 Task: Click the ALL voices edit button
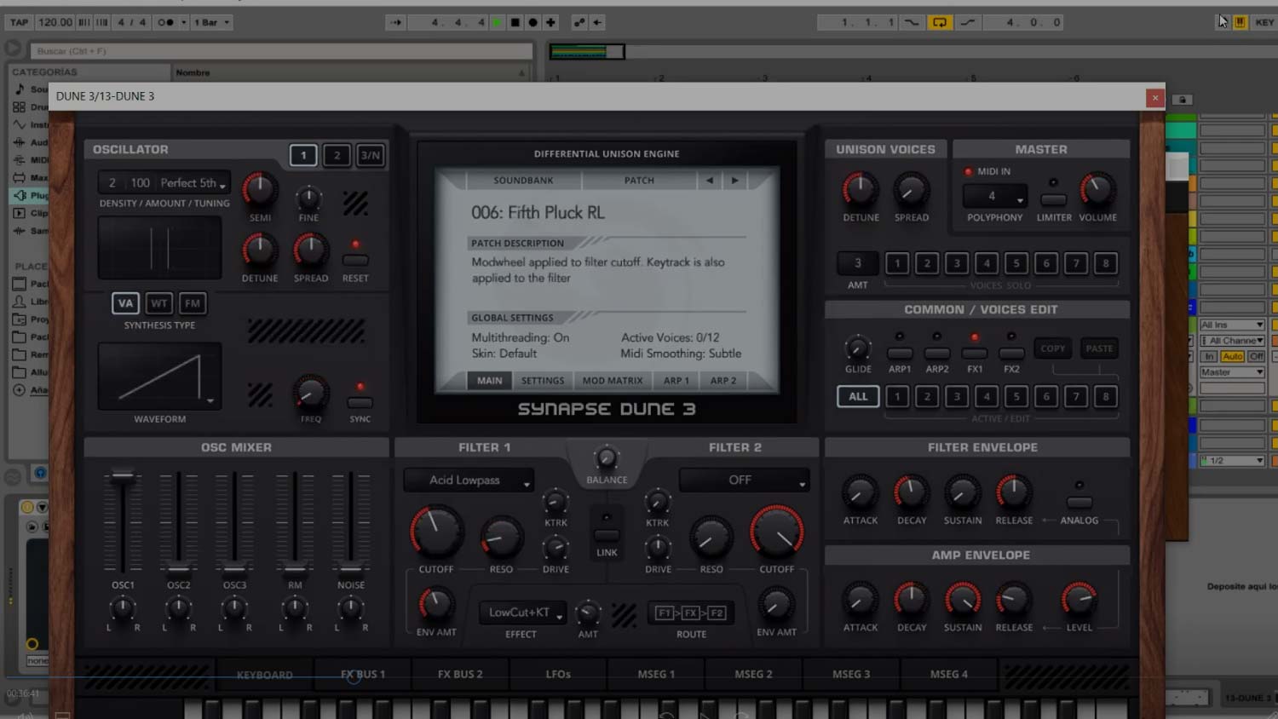tap(858, 396)
